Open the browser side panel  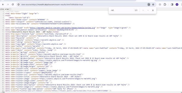click(x=172, y=5)
